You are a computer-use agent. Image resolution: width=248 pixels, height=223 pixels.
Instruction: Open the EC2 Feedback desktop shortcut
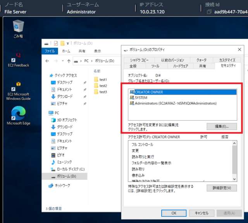[x=18, y=60]
